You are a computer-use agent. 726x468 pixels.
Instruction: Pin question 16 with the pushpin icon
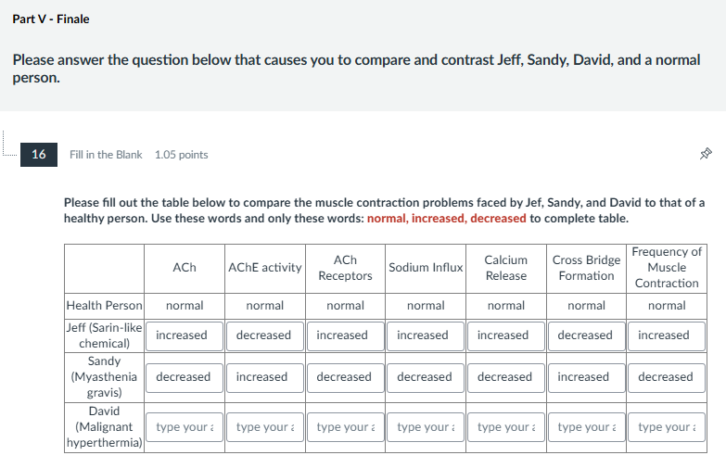coord(706,155)
